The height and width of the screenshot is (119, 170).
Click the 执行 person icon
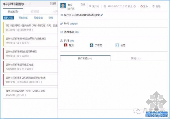[61, 41]
